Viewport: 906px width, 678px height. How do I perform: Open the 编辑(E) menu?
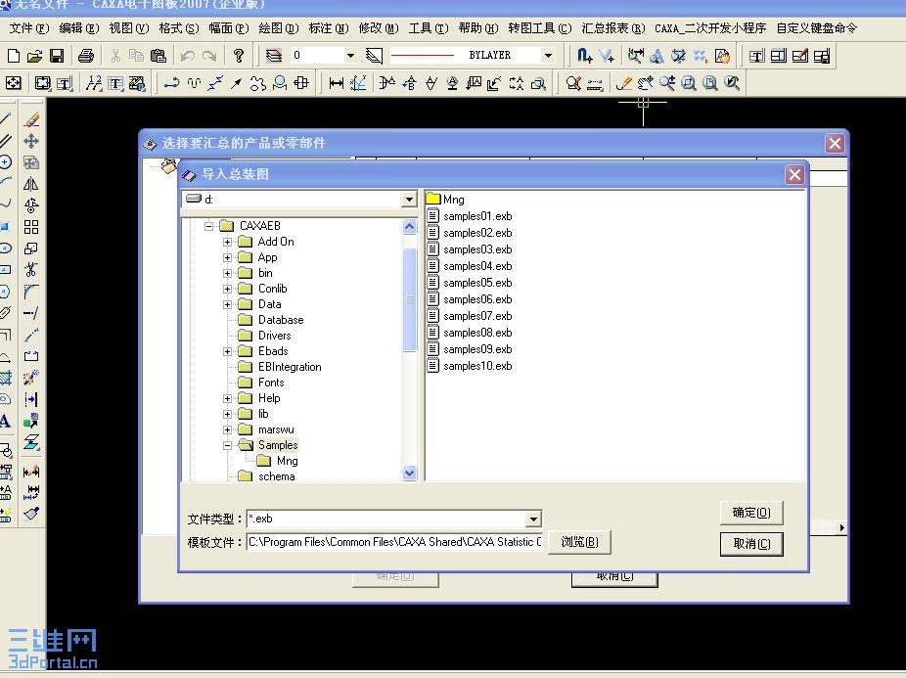79,27
